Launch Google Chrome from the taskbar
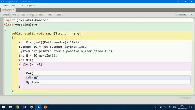Image resolution: width=195 pixels, height=110 pixels. [18, 107]
